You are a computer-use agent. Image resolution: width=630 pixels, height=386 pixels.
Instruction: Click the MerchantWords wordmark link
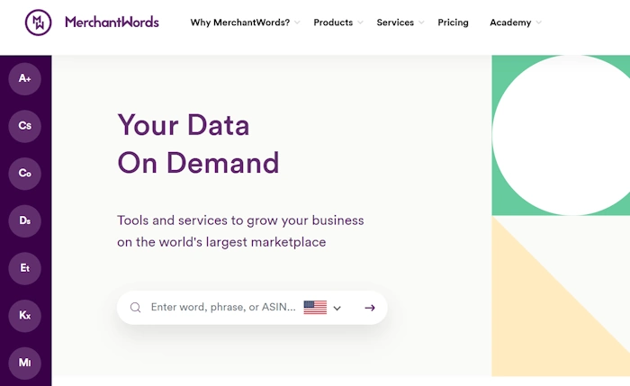point(112,22)
